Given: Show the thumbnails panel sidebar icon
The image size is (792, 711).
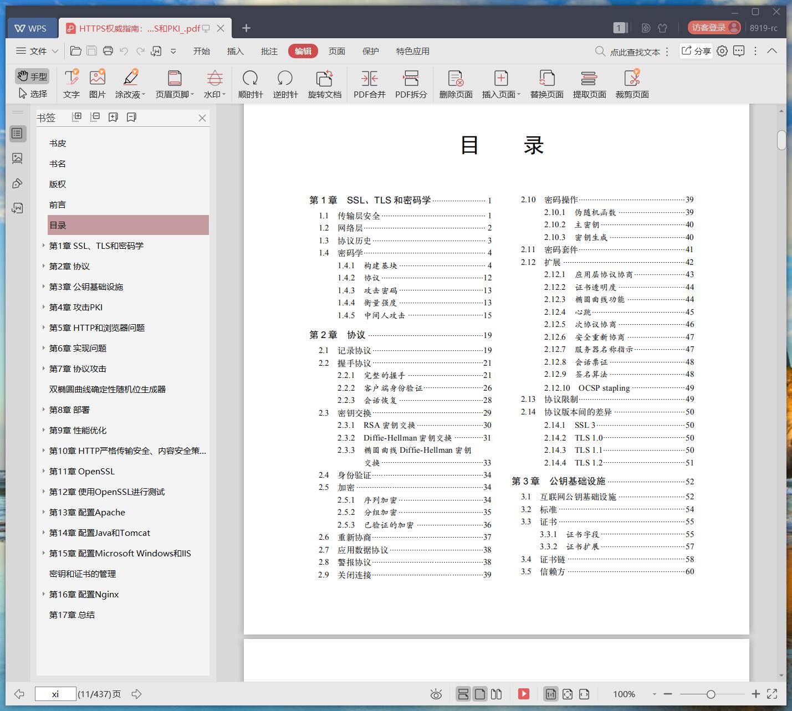Looking at the screenshot, I should [x=17, y=158].
